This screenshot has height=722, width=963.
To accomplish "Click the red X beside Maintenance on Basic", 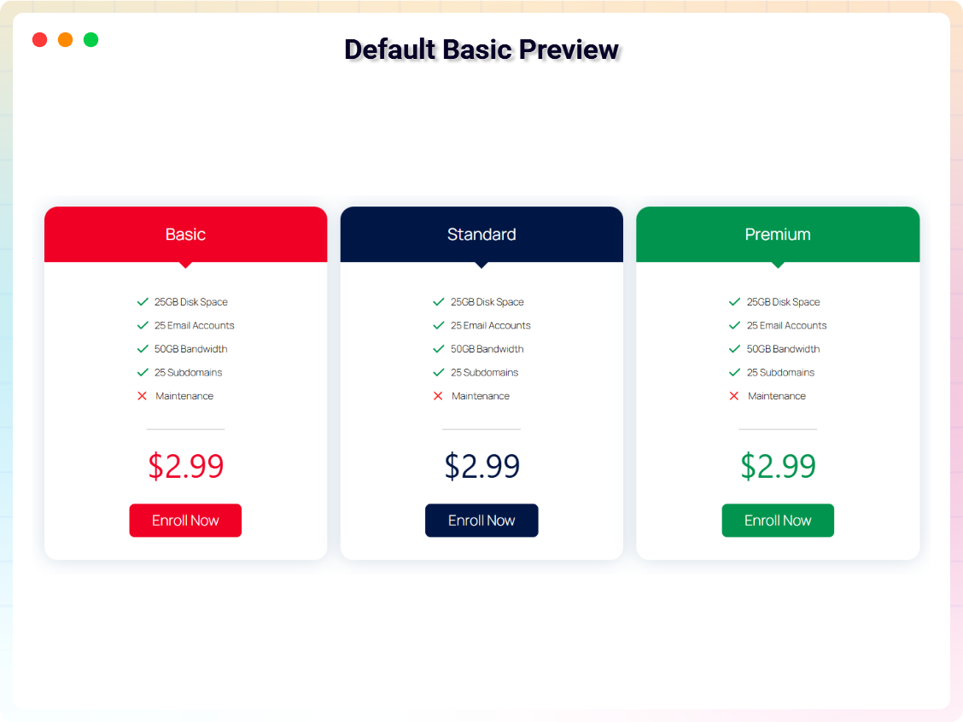I will pos(142,395).
